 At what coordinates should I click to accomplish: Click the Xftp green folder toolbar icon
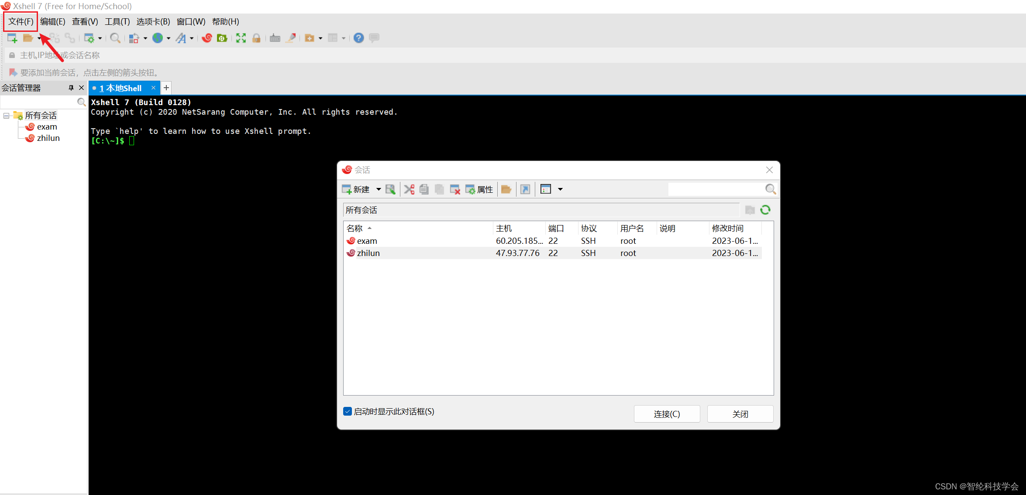point(222,38)
